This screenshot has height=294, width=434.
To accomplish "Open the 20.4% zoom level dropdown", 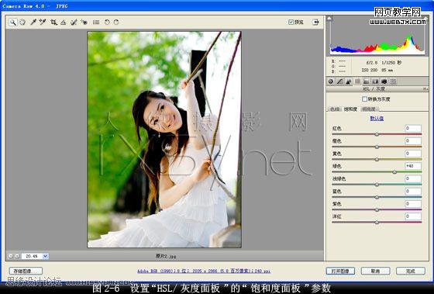I will click(x=46, y=256).
